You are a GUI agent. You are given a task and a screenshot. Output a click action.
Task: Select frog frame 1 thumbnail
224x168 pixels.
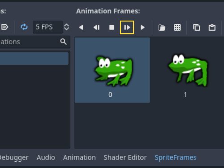click(187, 70)
